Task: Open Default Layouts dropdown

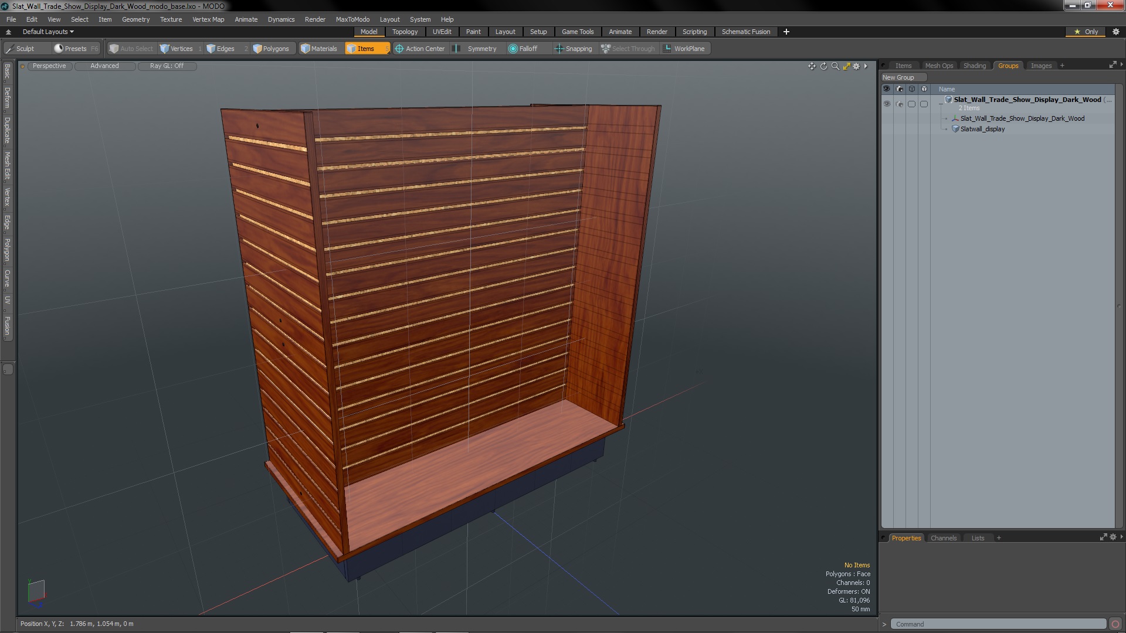Action: click(48, 32)
